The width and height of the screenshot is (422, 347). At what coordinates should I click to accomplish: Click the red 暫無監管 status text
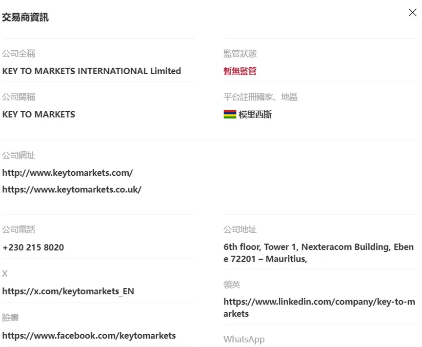pyautogui.click(x=240, y=71)
